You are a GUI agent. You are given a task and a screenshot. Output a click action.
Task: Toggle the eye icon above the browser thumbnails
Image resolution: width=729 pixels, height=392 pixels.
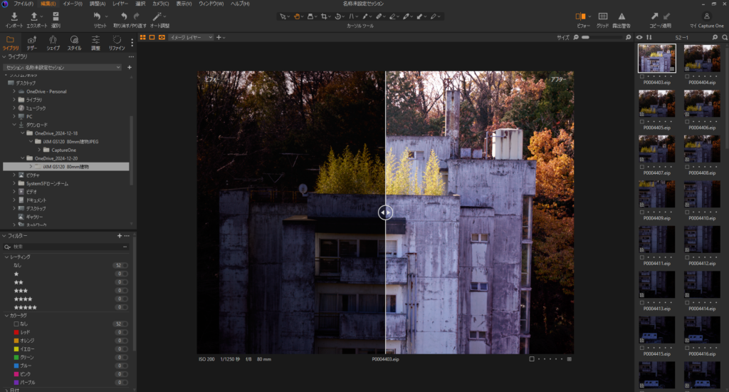pos(639,37)
